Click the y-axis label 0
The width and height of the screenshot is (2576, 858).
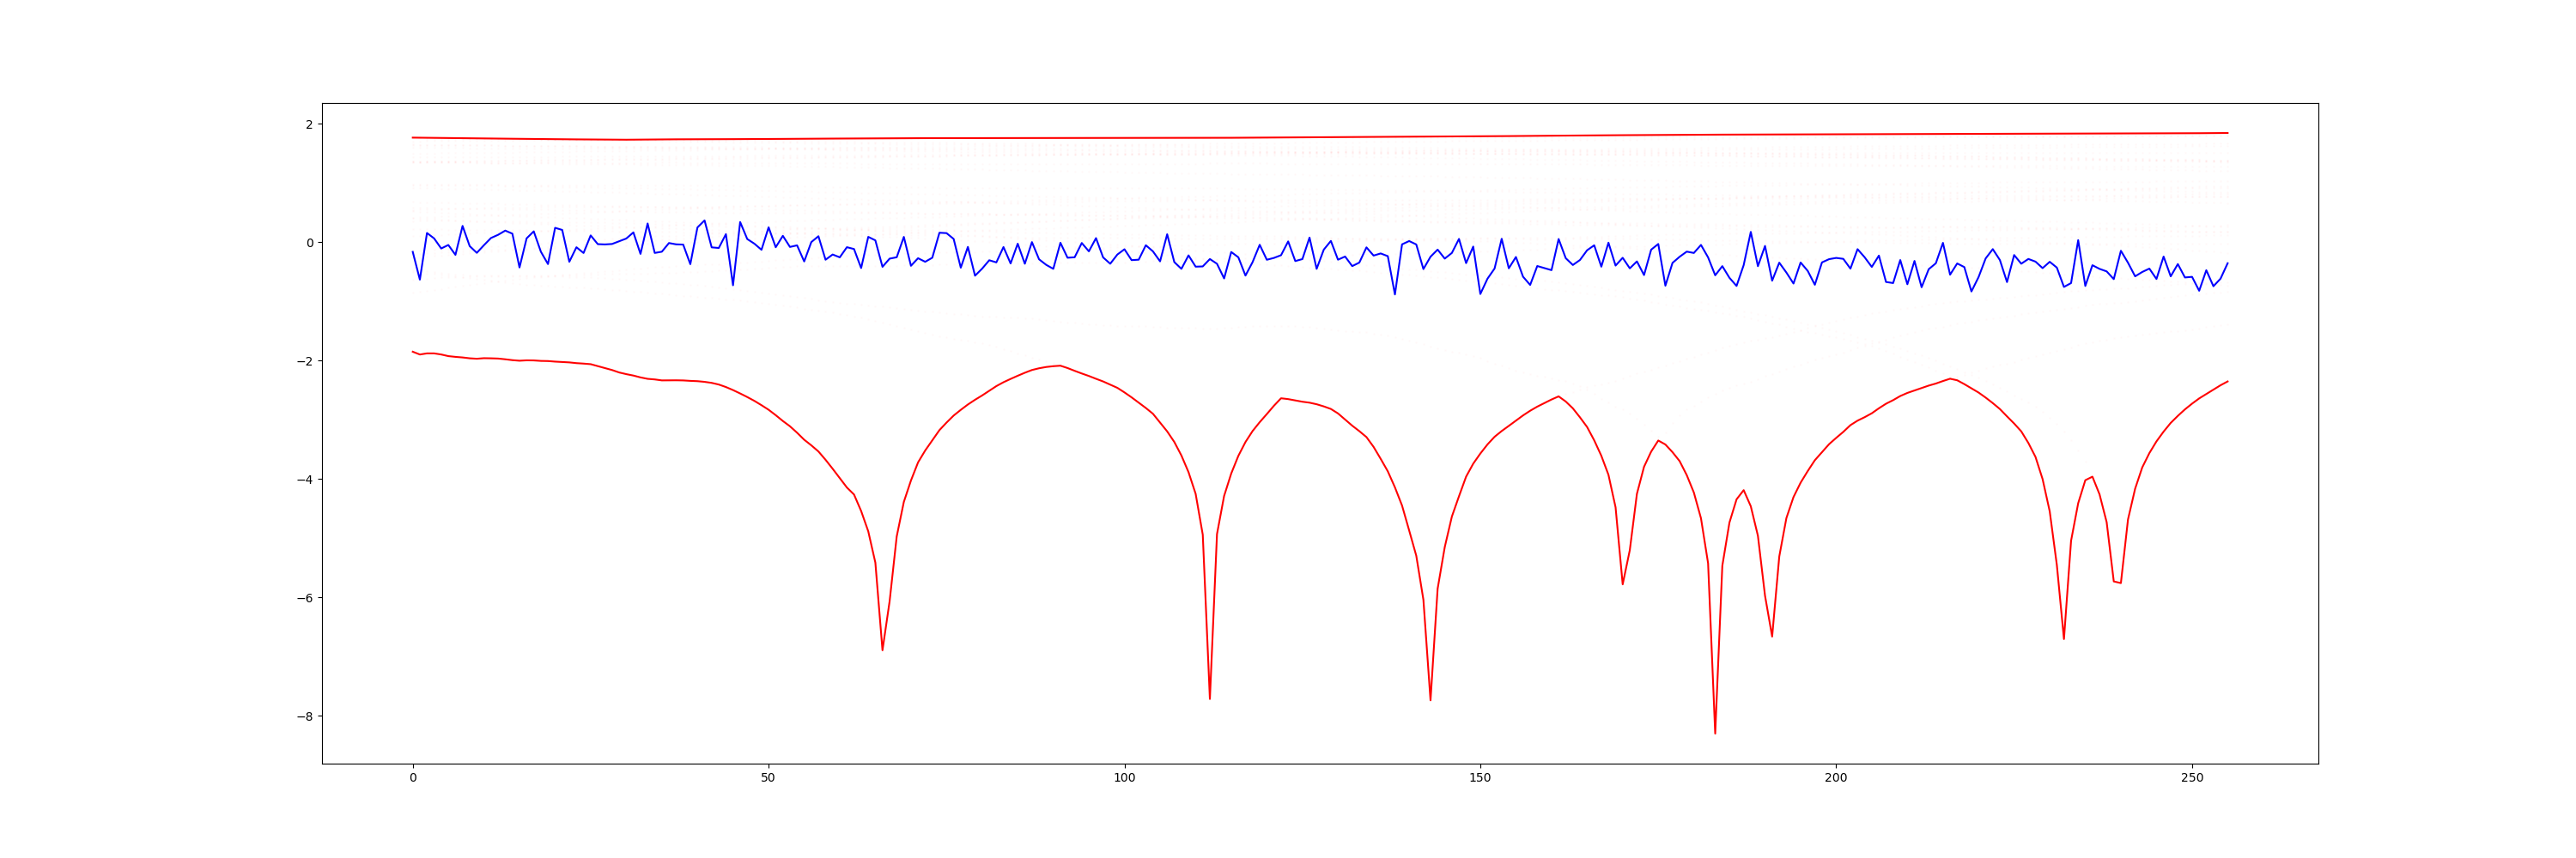[x=309, y=243]
